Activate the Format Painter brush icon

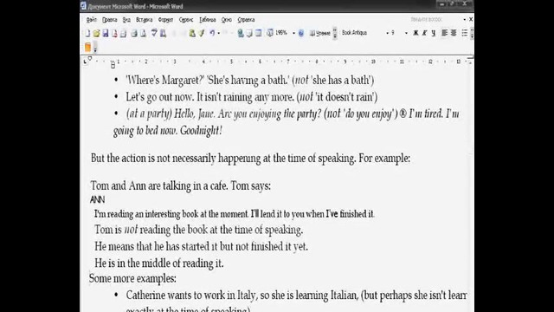pyautogui.click(x=202, y=33)
